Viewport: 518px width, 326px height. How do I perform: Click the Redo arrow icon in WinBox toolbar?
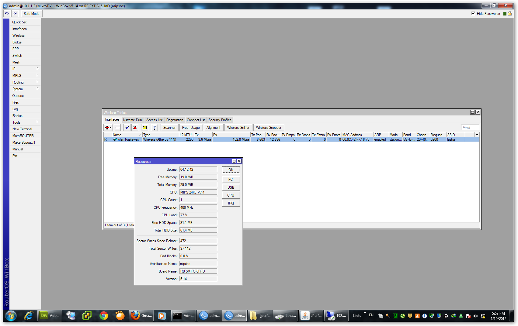[15, 13]
